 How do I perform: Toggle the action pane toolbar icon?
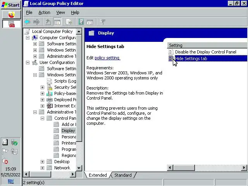click(90, 22)
